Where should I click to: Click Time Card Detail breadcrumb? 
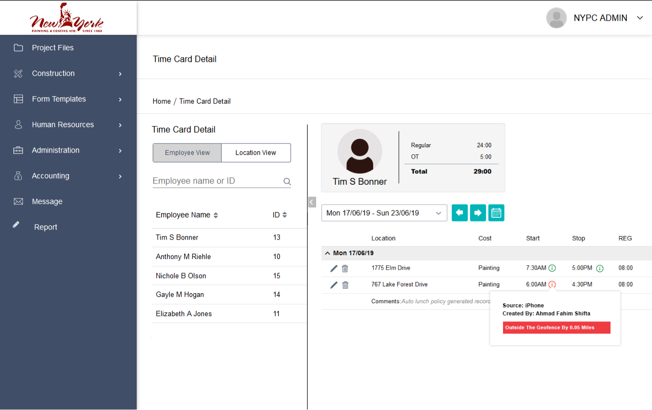click(x=205, y=101)
